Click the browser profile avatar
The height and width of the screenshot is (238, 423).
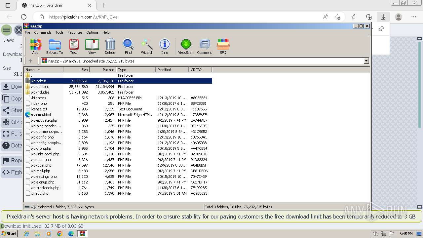pyautogui.click(x=399, y=17)
